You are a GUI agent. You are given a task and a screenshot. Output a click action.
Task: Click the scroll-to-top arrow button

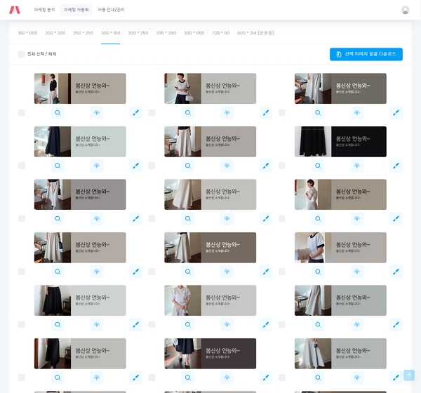[x=408, y=375]
